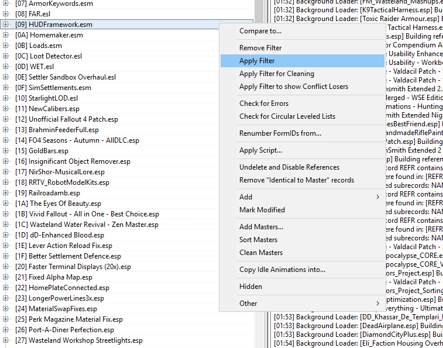Expand the GoldBars.esp node

pos(5,150)
